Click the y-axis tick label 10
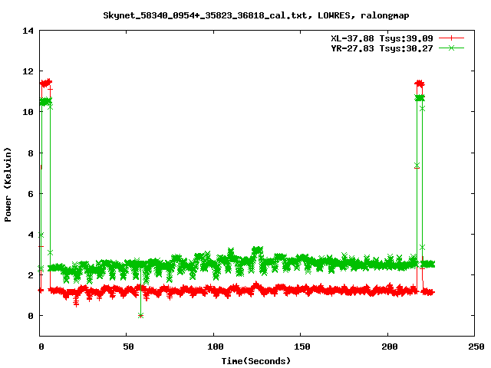Viewport: 491px width, 368px height. tap(28, 112)
